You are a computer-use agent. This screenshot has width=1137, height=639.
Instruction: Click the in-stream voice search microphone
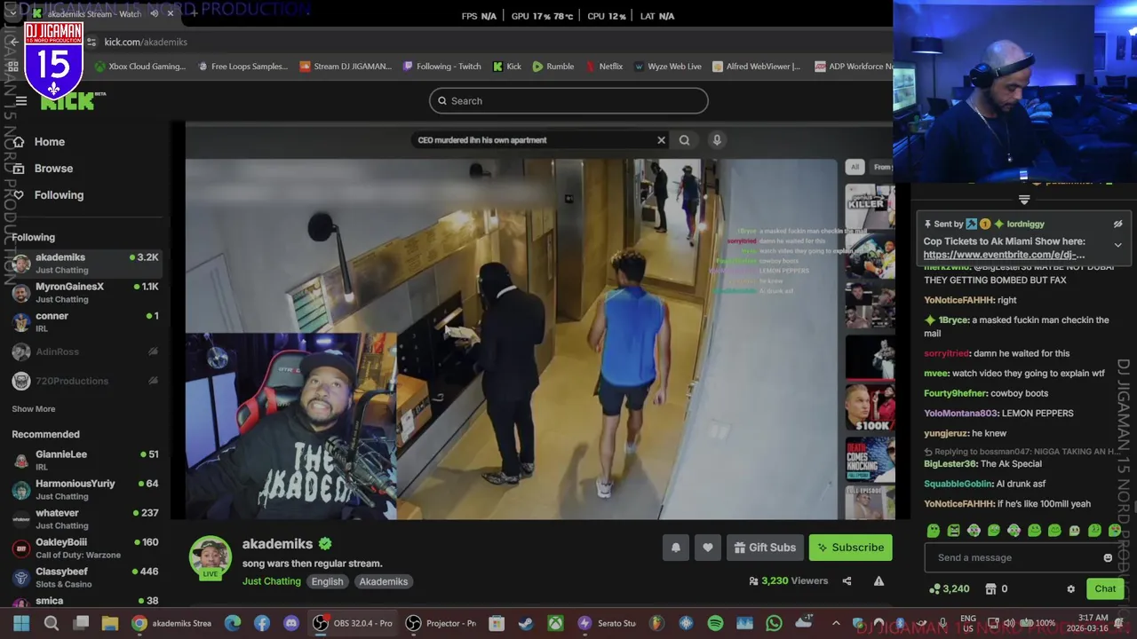coord(717,140)
